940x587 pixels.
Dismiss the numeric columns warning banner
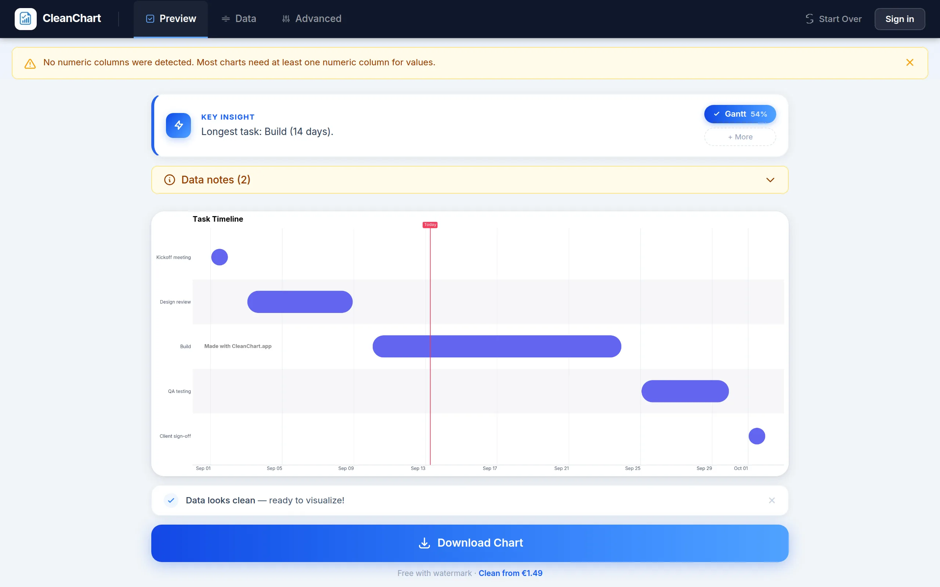coord(910,62)
